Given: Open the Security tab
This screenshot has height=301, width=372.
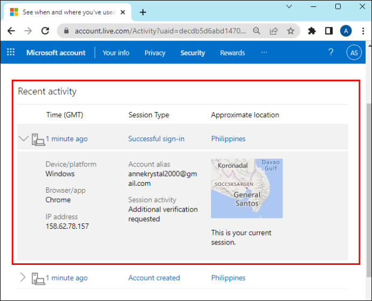Looking at the screenshot, I should (x=192, y=53).
